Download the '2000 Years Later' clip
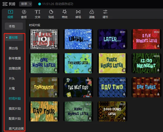 tap(124, 118)
